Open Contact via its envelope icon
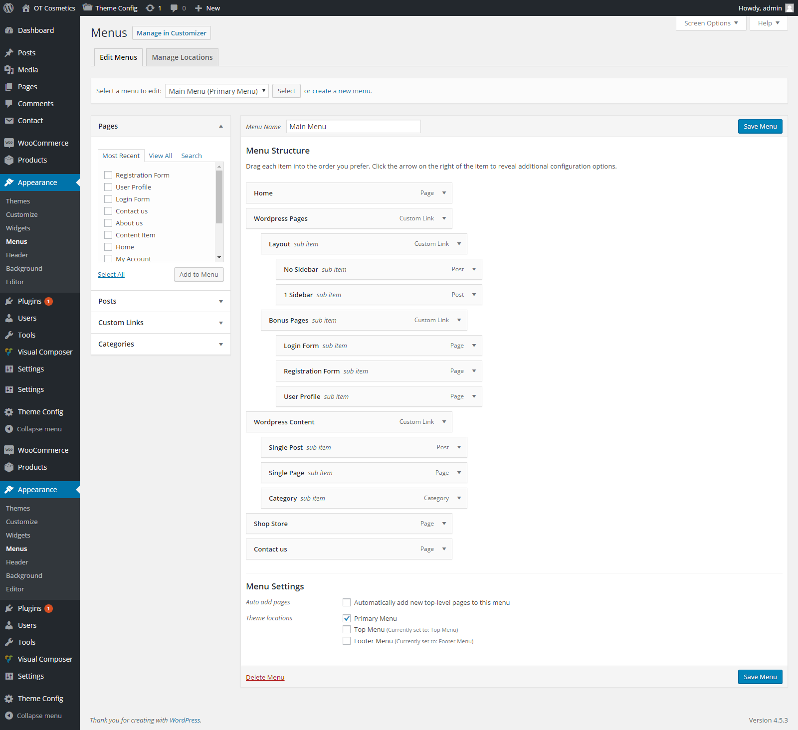 [9, 121]
